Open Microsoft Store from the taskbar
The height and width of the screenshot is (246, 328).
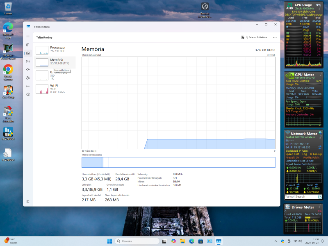200,241
